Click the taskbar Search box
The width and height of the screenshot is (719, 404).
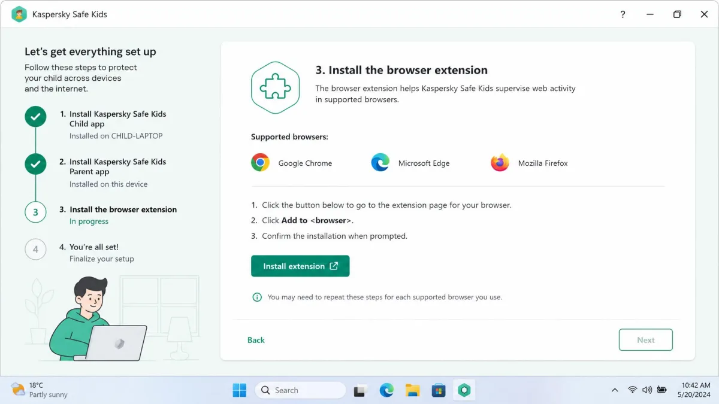300,390
